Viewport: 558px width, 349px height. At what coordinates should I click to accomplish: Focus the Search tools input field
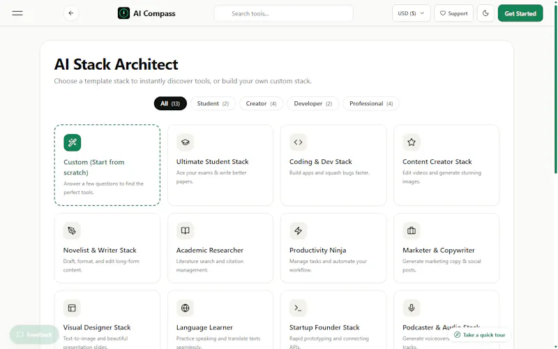[284, 13]
